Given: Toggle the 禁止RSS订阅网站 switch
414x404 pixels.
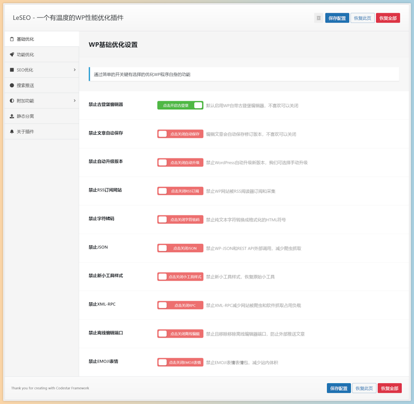Looking at the screenshot, I should coord(180,191).
